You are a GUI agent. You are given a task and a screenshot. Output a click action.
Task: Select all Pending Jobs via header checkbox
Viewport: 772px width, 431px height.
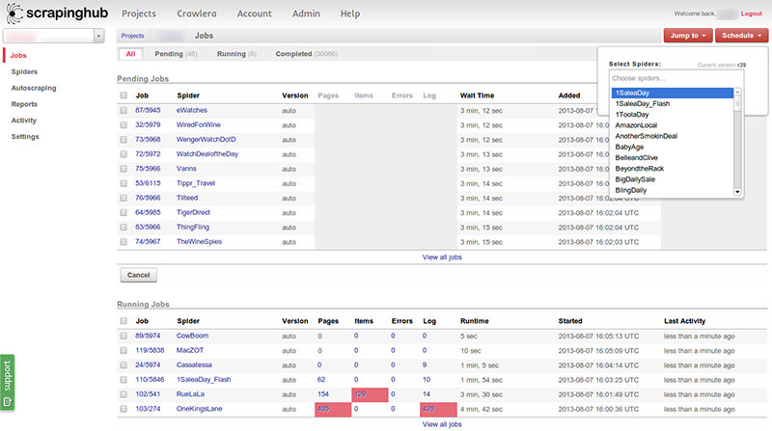(x=124, y=95)
